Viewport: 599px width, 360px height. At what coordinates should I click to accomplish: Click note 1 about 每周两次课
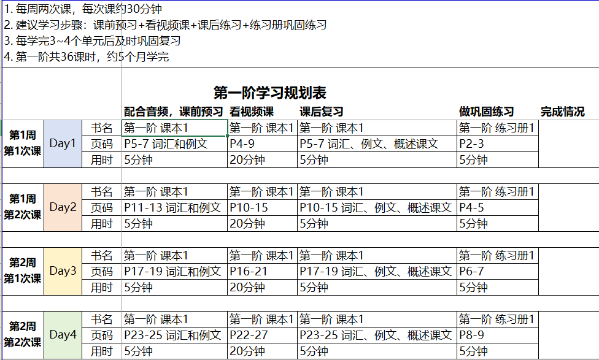(83, 9)
